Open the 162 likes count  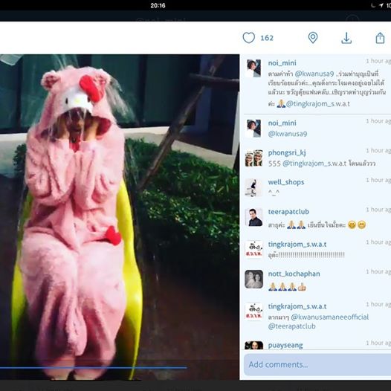coord(267,38)
